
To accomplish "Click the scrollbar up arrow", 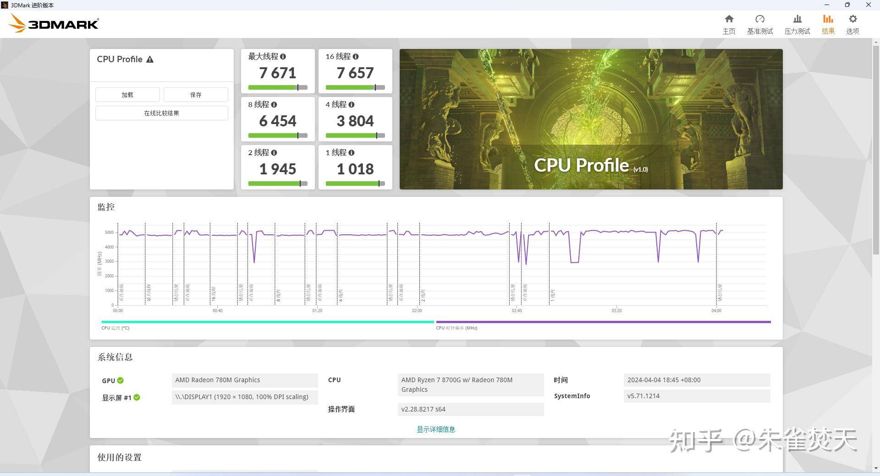I will click(x=876, y=42).
